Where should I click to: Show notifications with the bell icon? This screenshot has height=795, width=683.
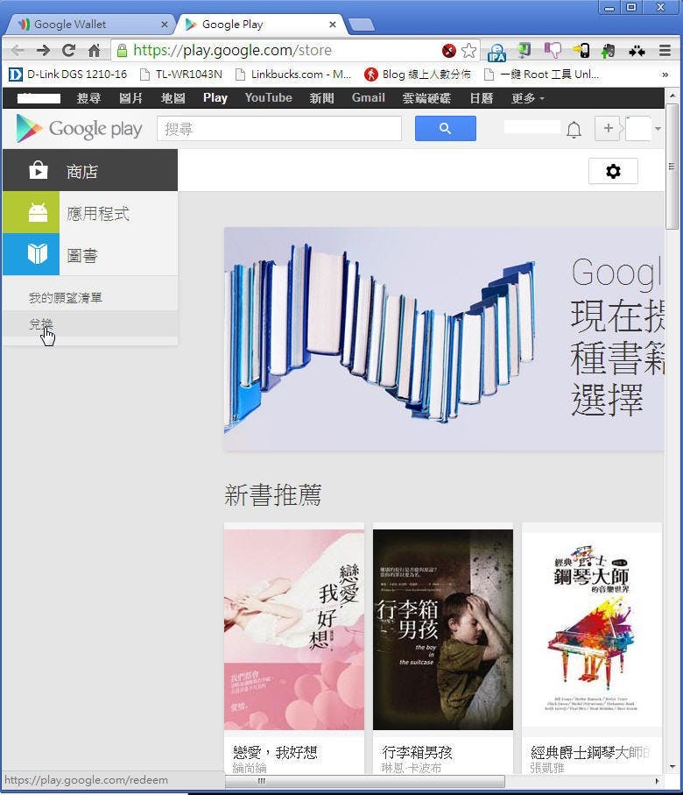[574, 130]
